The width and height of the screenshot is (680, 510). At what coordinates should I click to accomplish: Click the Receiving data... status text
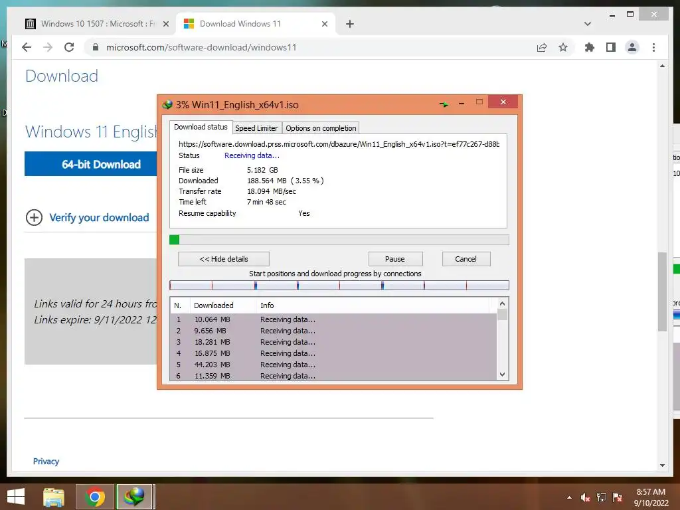coord(252,155)
